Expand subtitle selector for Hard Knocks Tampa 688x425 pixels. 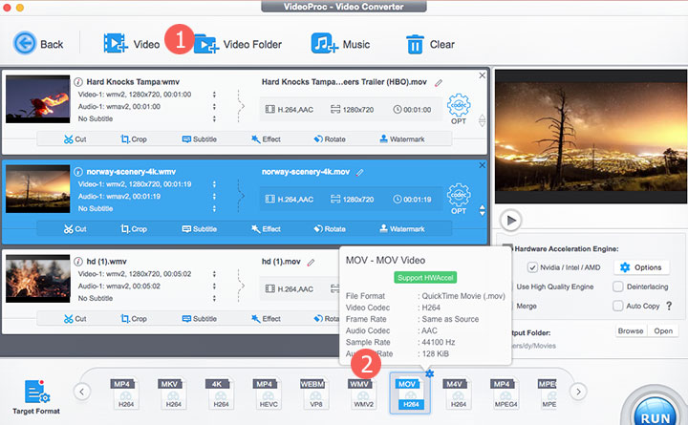(214, 118)
